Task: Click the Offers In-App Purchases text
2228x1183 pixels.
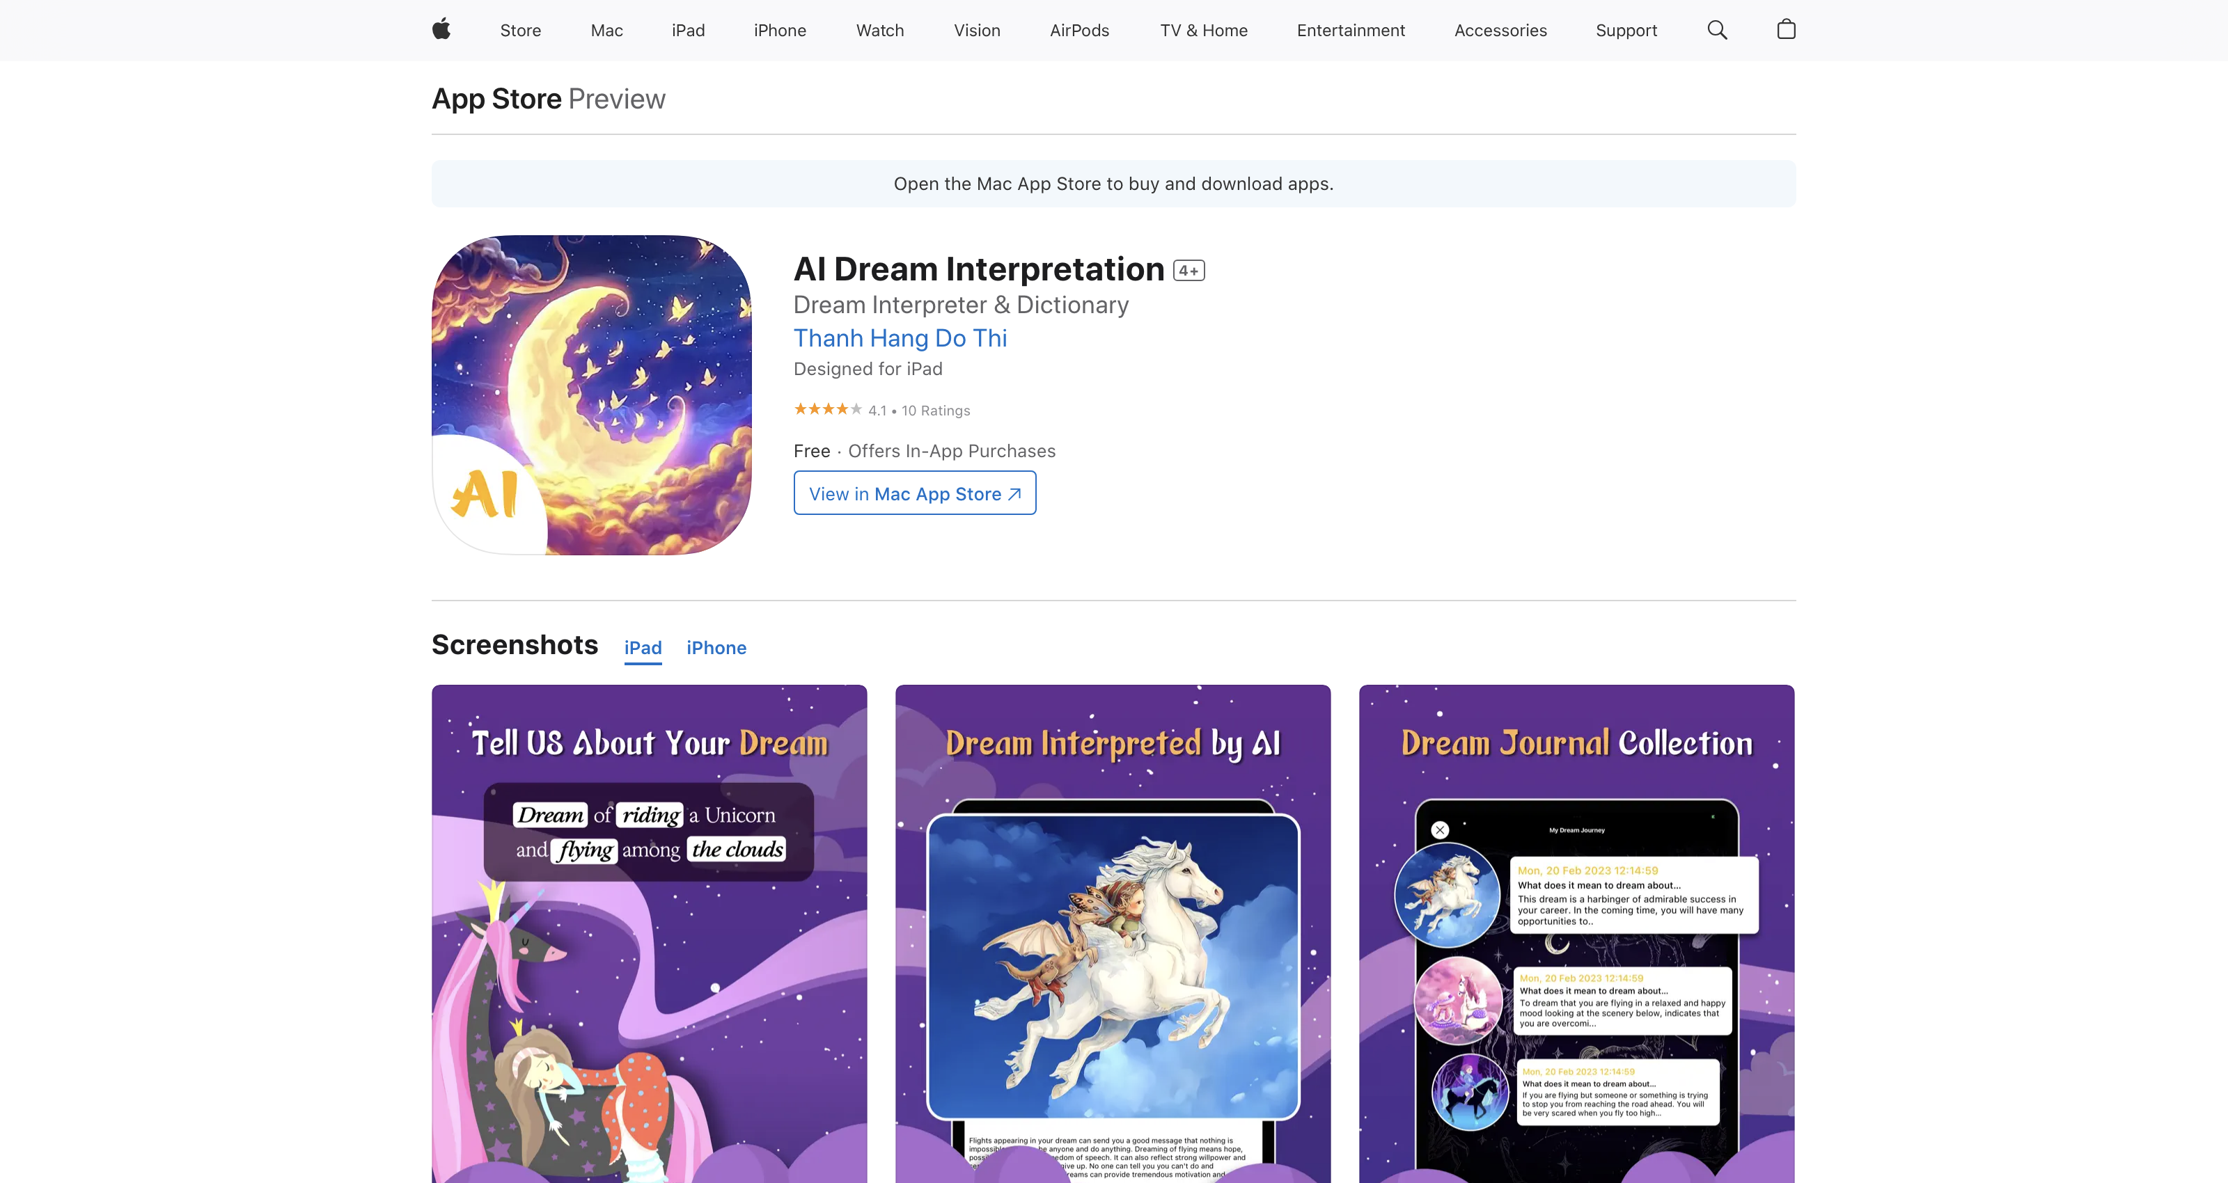Action: (951, 452)
